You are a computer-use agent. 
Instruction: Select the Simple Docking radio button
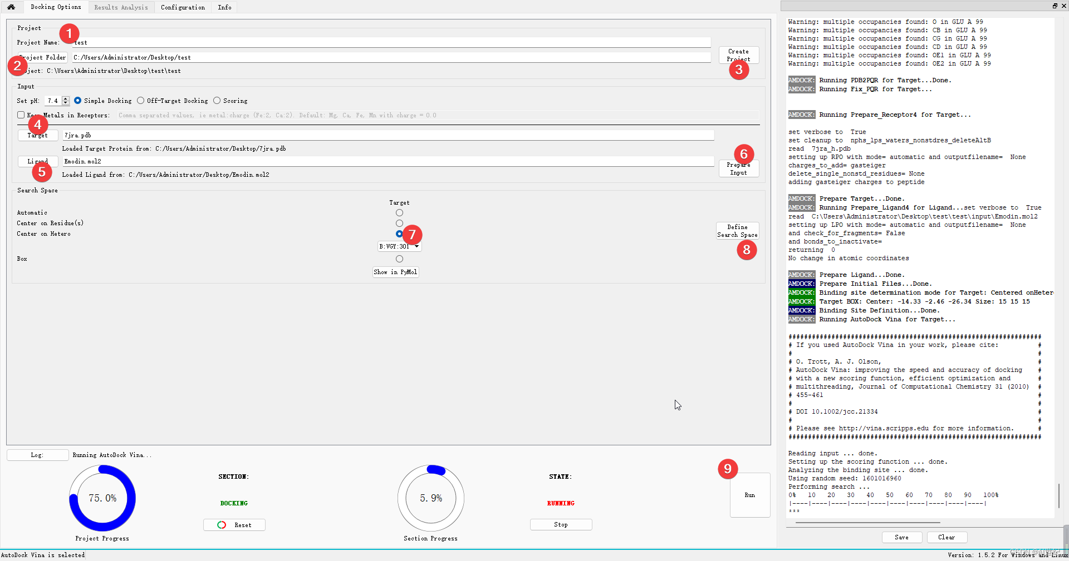point(78,101)
